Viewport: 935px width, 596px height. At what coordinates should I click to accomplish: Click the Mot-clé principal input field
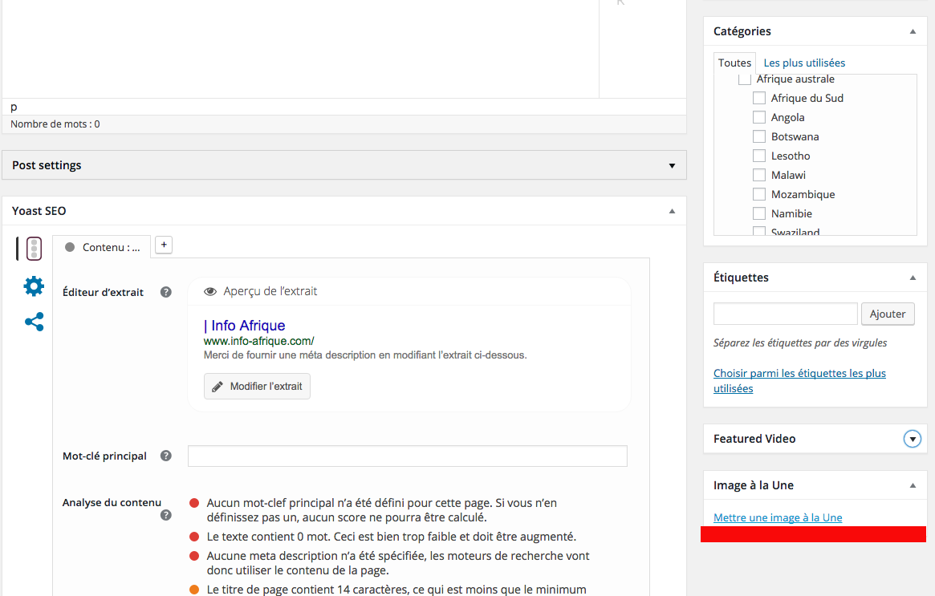click(x=407, y=456)
